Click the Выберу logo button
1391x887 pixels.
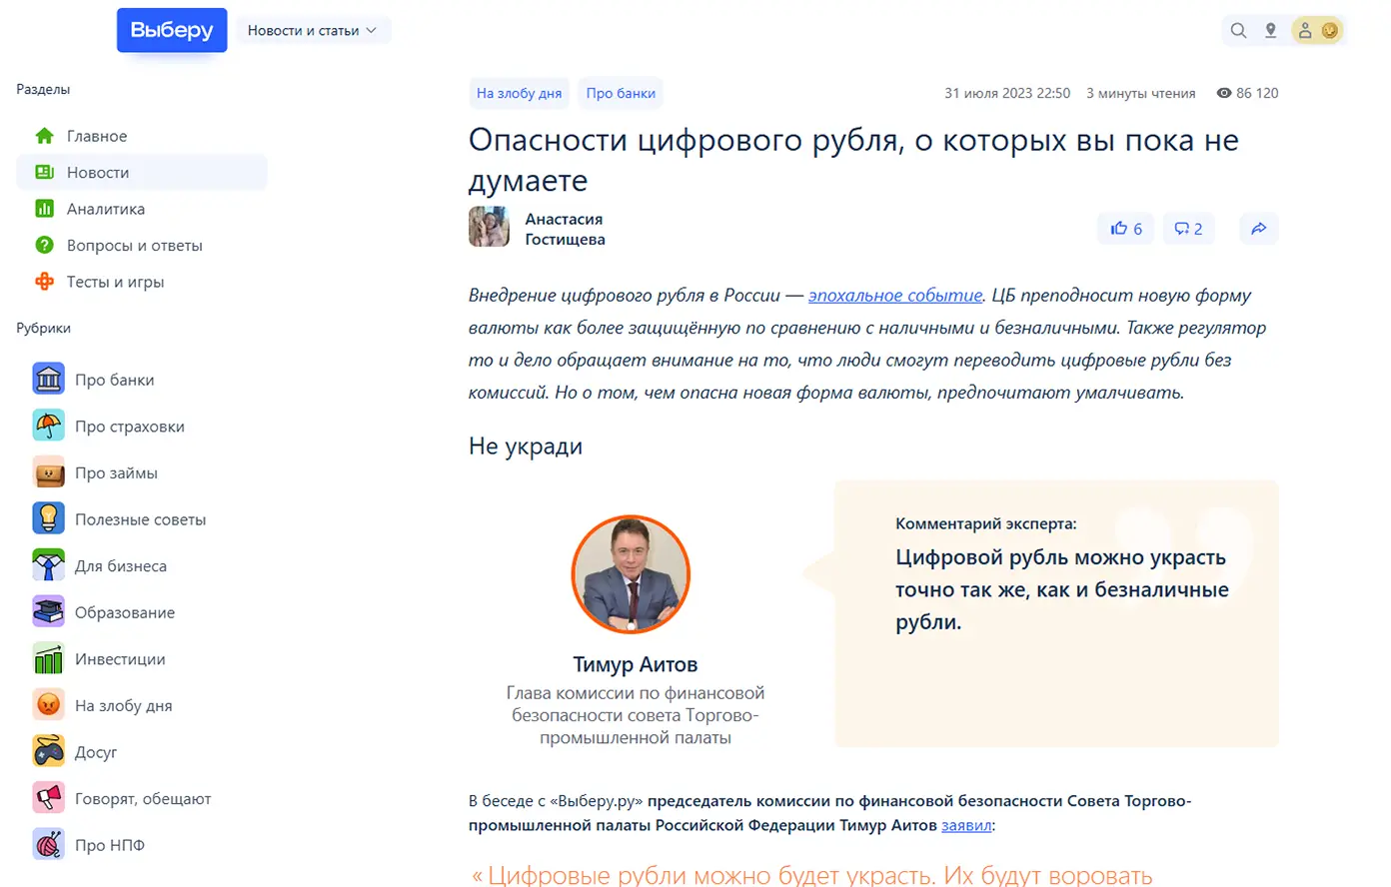coord(172,30)
